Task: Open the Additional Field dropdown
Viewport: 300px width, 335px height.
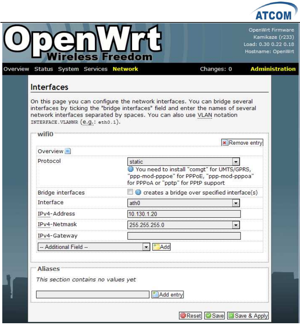Action: pos(94,247)
